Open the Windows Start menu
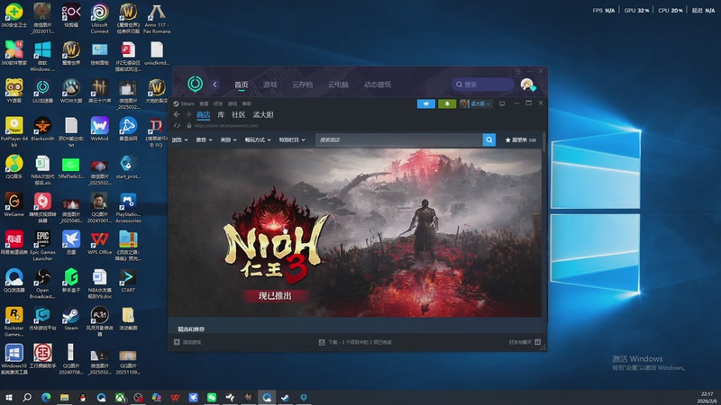The image size is (721, 405). click(8, 397)
